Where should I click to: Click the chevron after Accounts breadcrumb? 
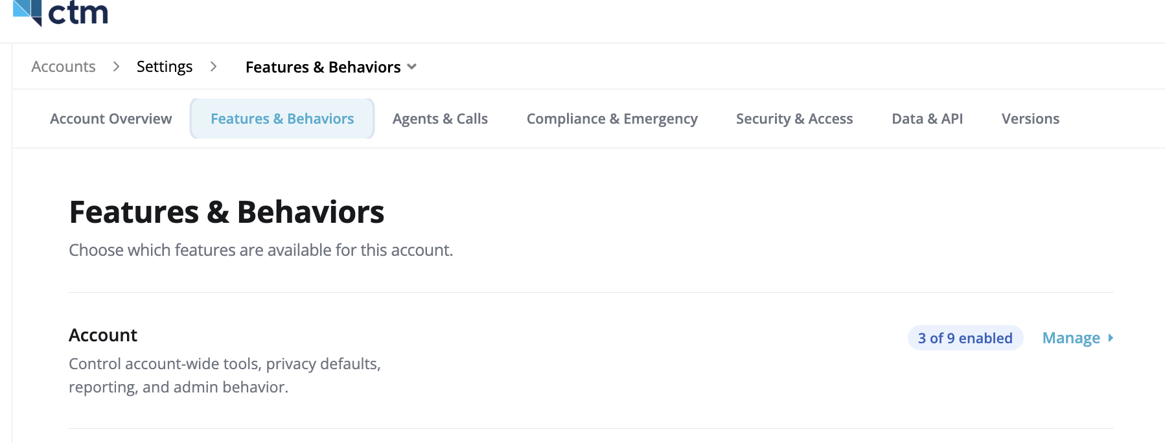coord(116,67)
